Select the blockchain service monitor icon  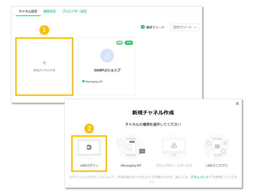pos(174,147)
